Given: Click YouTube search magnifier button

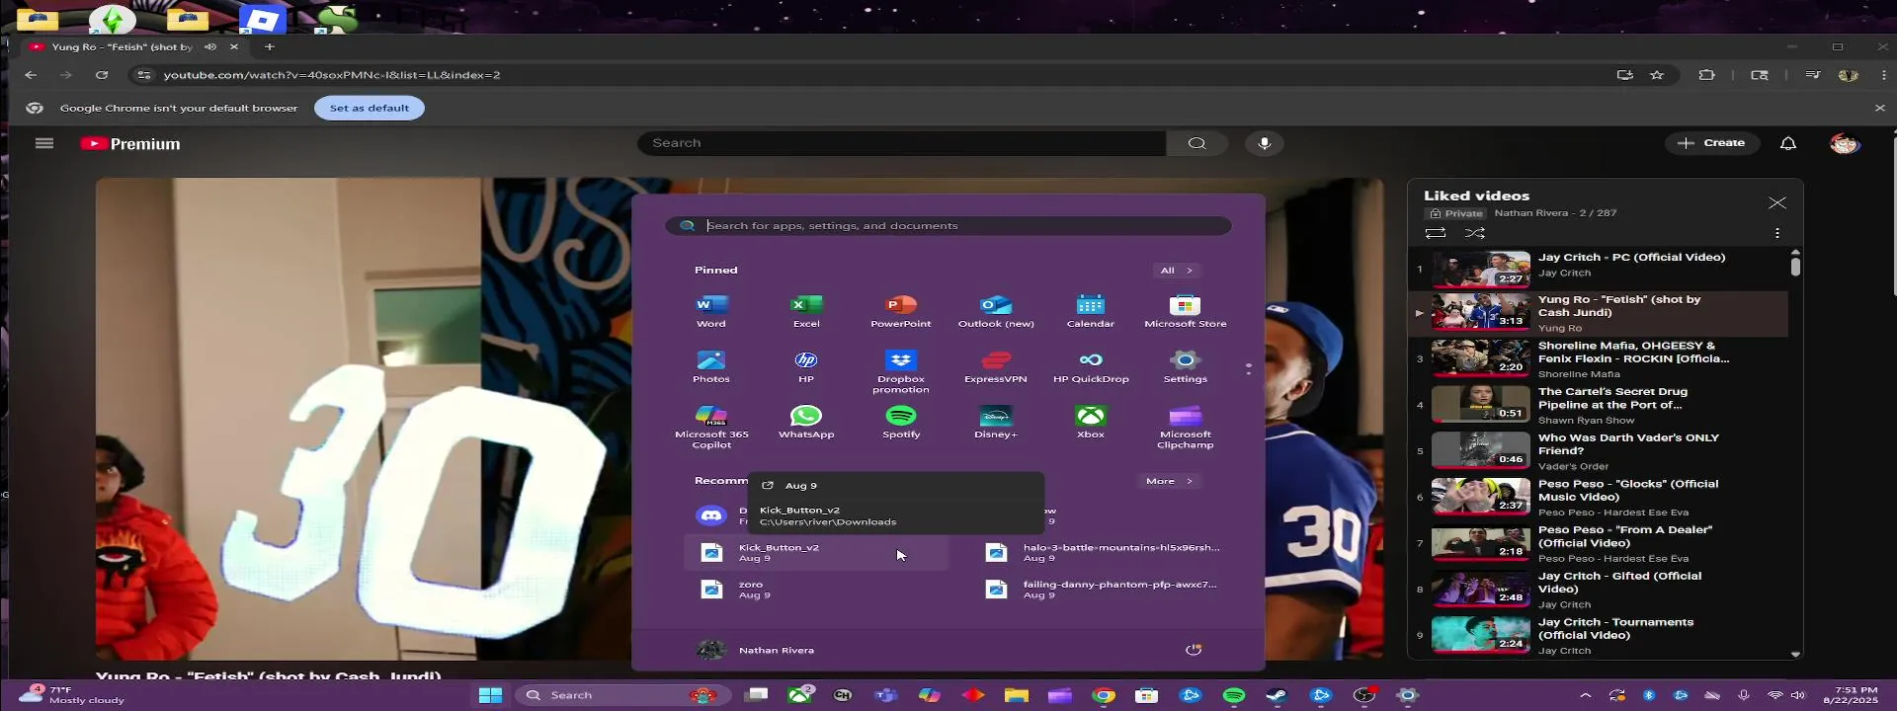Looking at the screenshot, I should (x=1196, y=143).
